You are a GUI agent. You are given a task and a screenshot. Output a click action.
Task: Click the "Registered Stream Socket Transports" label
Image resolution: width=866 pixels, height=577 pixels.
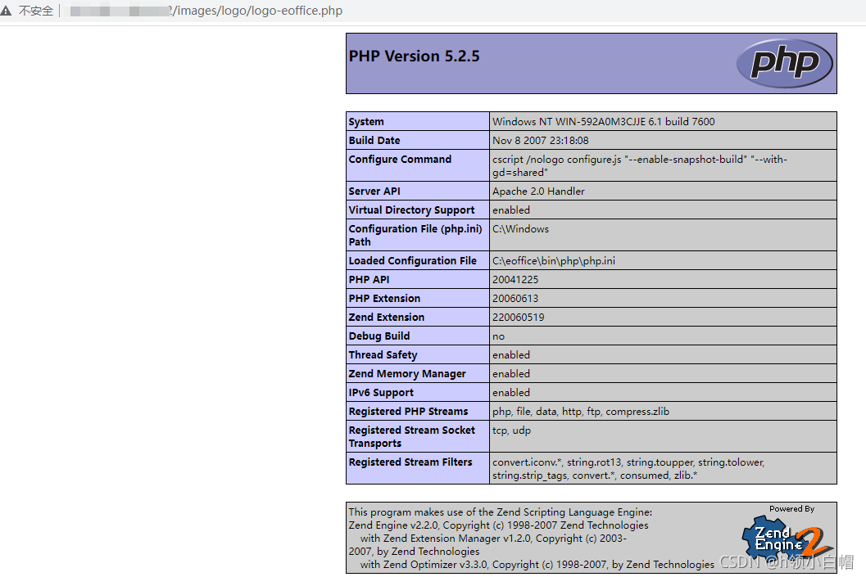click(412, 436)
